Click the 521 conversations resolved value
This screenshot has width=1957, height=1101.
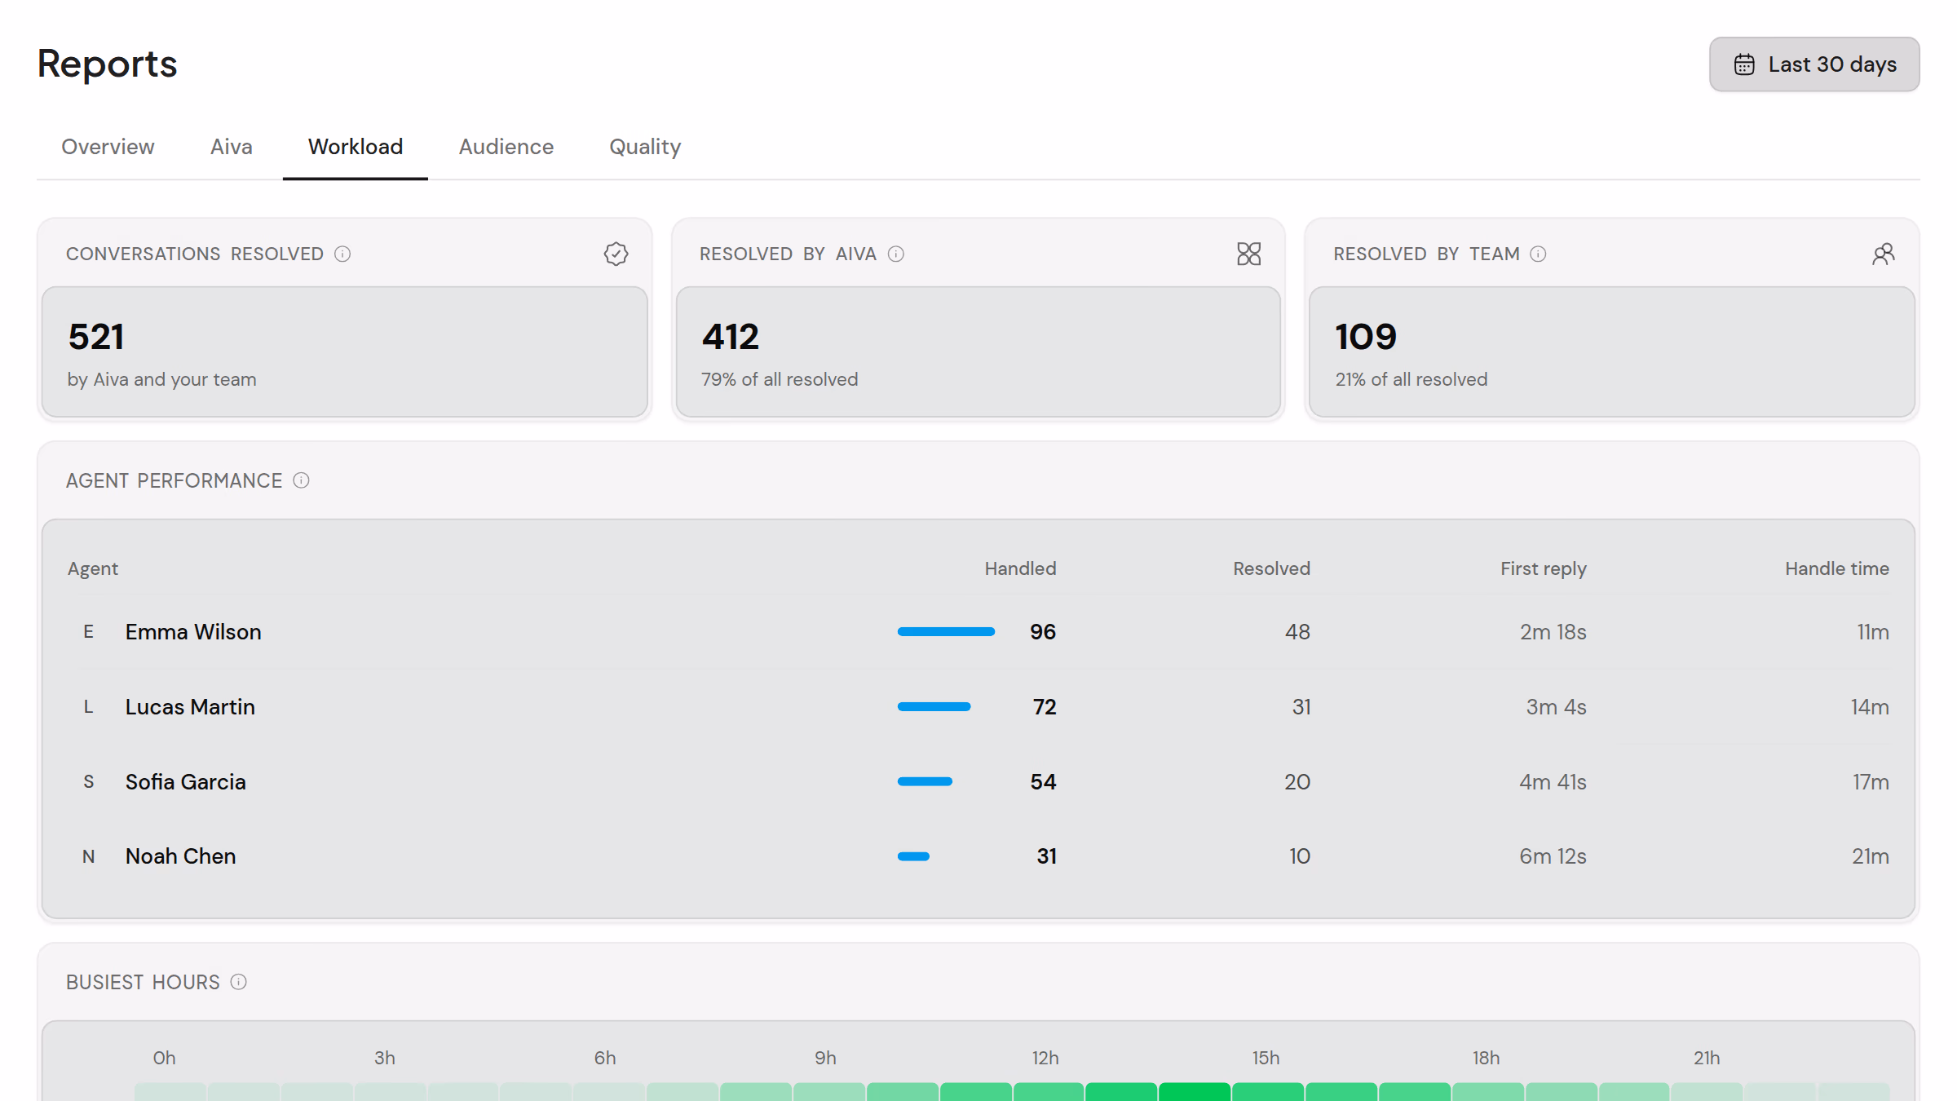tap(96, 337)
